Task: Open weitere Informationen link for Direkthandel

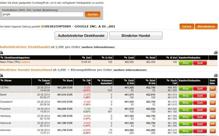Action: [98, 47]
